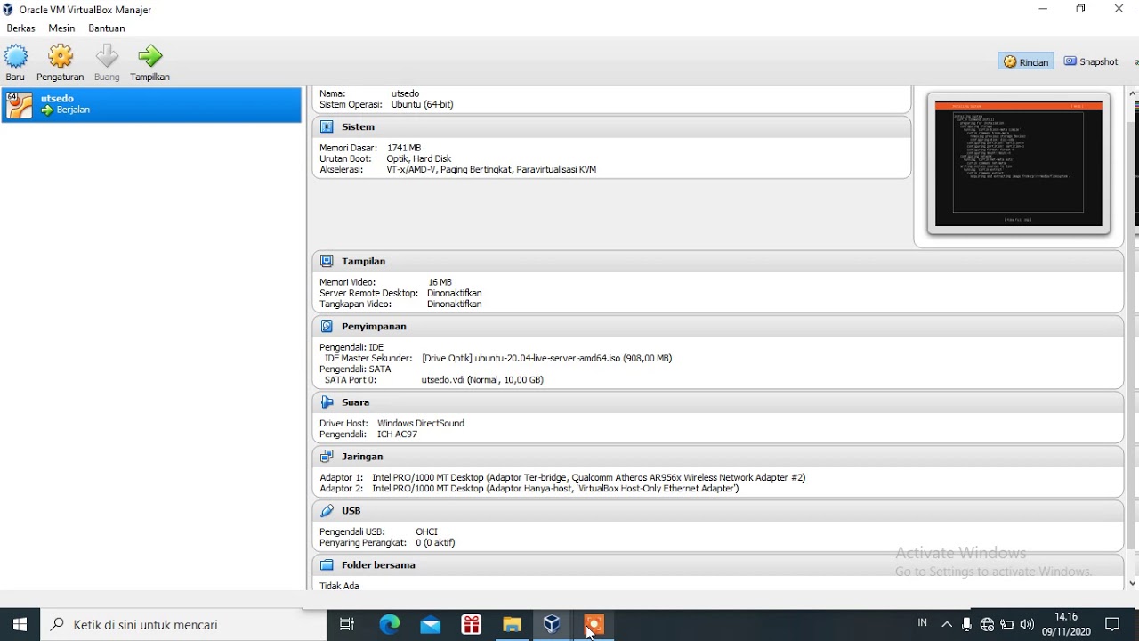The image size is (1139, 641).
Task: Click the VirtualBox taskbar icon
Action: tap(552, 625)
